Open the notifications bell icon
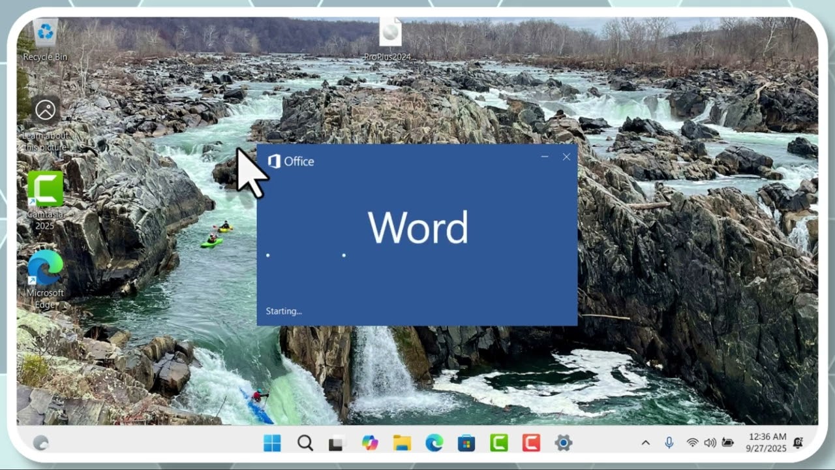 [x=797, y=443]
